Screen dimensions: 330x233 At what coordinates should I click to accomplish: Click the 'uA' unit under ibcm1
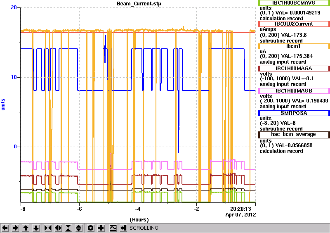263,52
